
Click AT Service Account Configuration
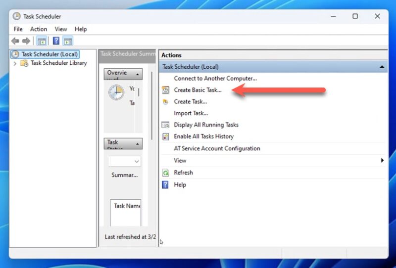point(217,148)
